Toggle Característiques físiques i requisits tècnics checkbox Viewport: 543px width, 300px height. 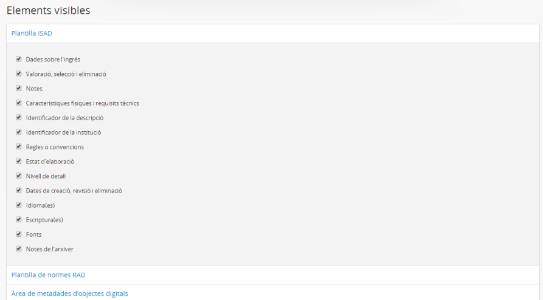point(19,103)
